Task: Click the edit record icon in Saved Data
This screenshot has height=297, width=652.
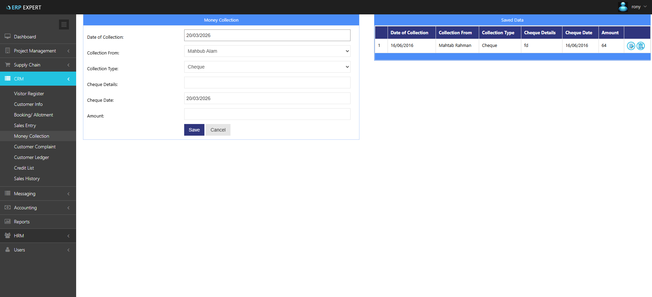Action: coord(631,46)
